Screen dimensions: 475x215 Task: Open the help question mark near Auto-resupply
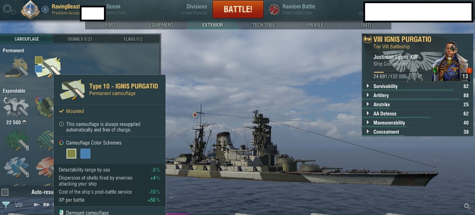5,192
